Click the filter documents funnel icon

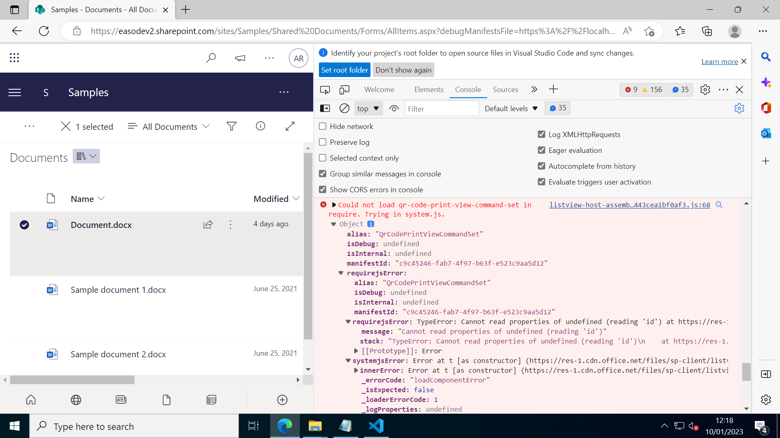click(x=232, y=126)
